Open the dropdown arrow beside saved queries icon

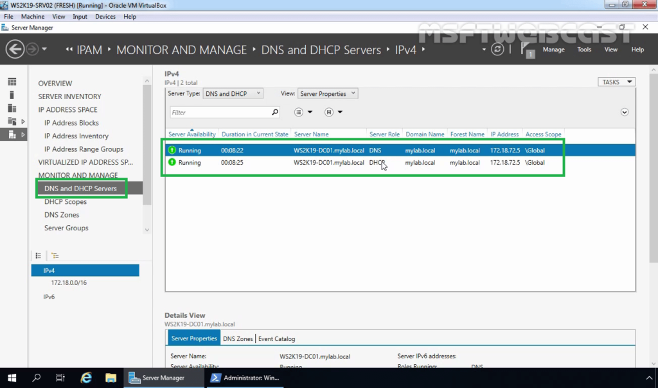pyautogui.click(x=340, y=112)
